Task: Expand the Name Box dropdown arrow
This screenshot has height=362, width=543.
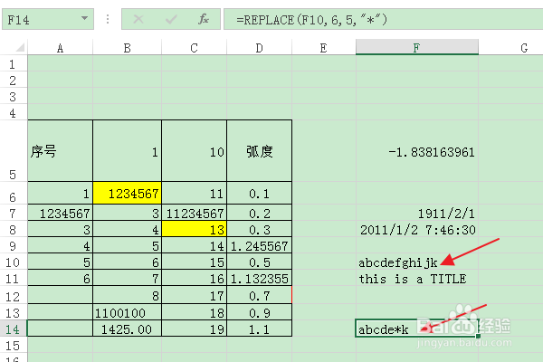Action: coord(84,18)
